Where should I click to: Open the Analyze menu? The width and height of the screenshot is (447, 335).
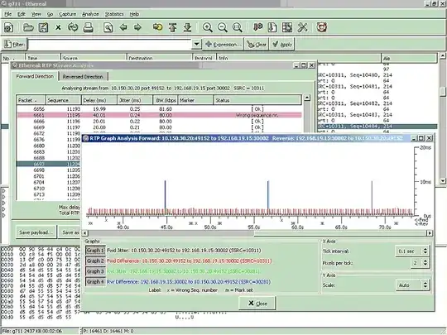pyautogui.click(x=90, y=14)
